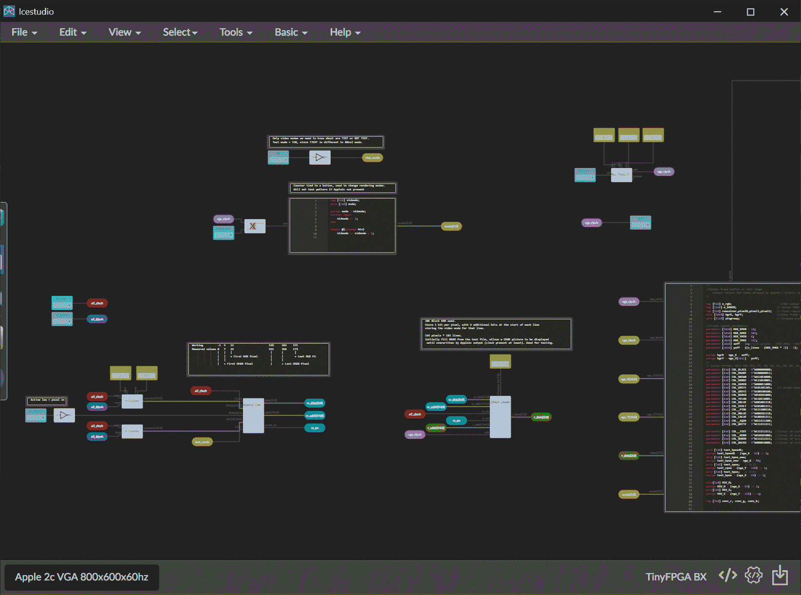Select the a2_clock label in top-left input pair

pos(97,303)
